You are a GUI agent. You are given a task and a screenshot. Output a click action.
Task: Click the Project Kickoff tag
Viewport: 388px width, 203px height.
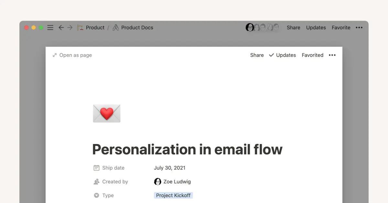pyautogui.click(x=173, y=195)
